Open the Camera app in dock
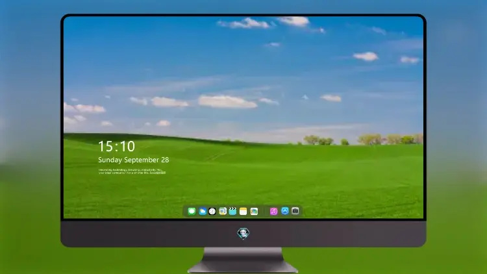 tap(295, 211)
